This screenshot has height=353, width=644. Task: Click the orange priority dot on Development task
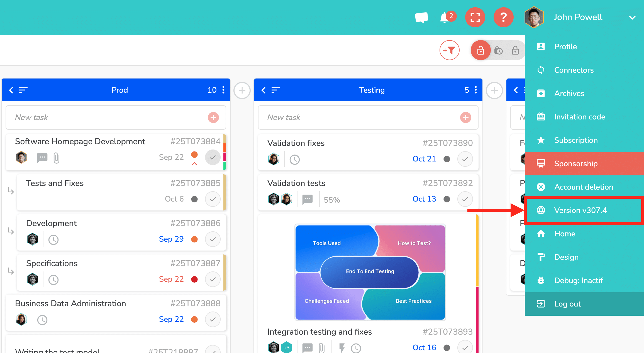click(194, 239)
